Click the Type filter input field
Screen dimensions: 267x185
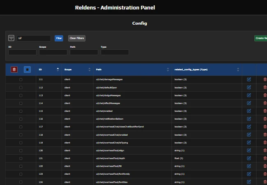pyautogui.click(x=115, y=52)
